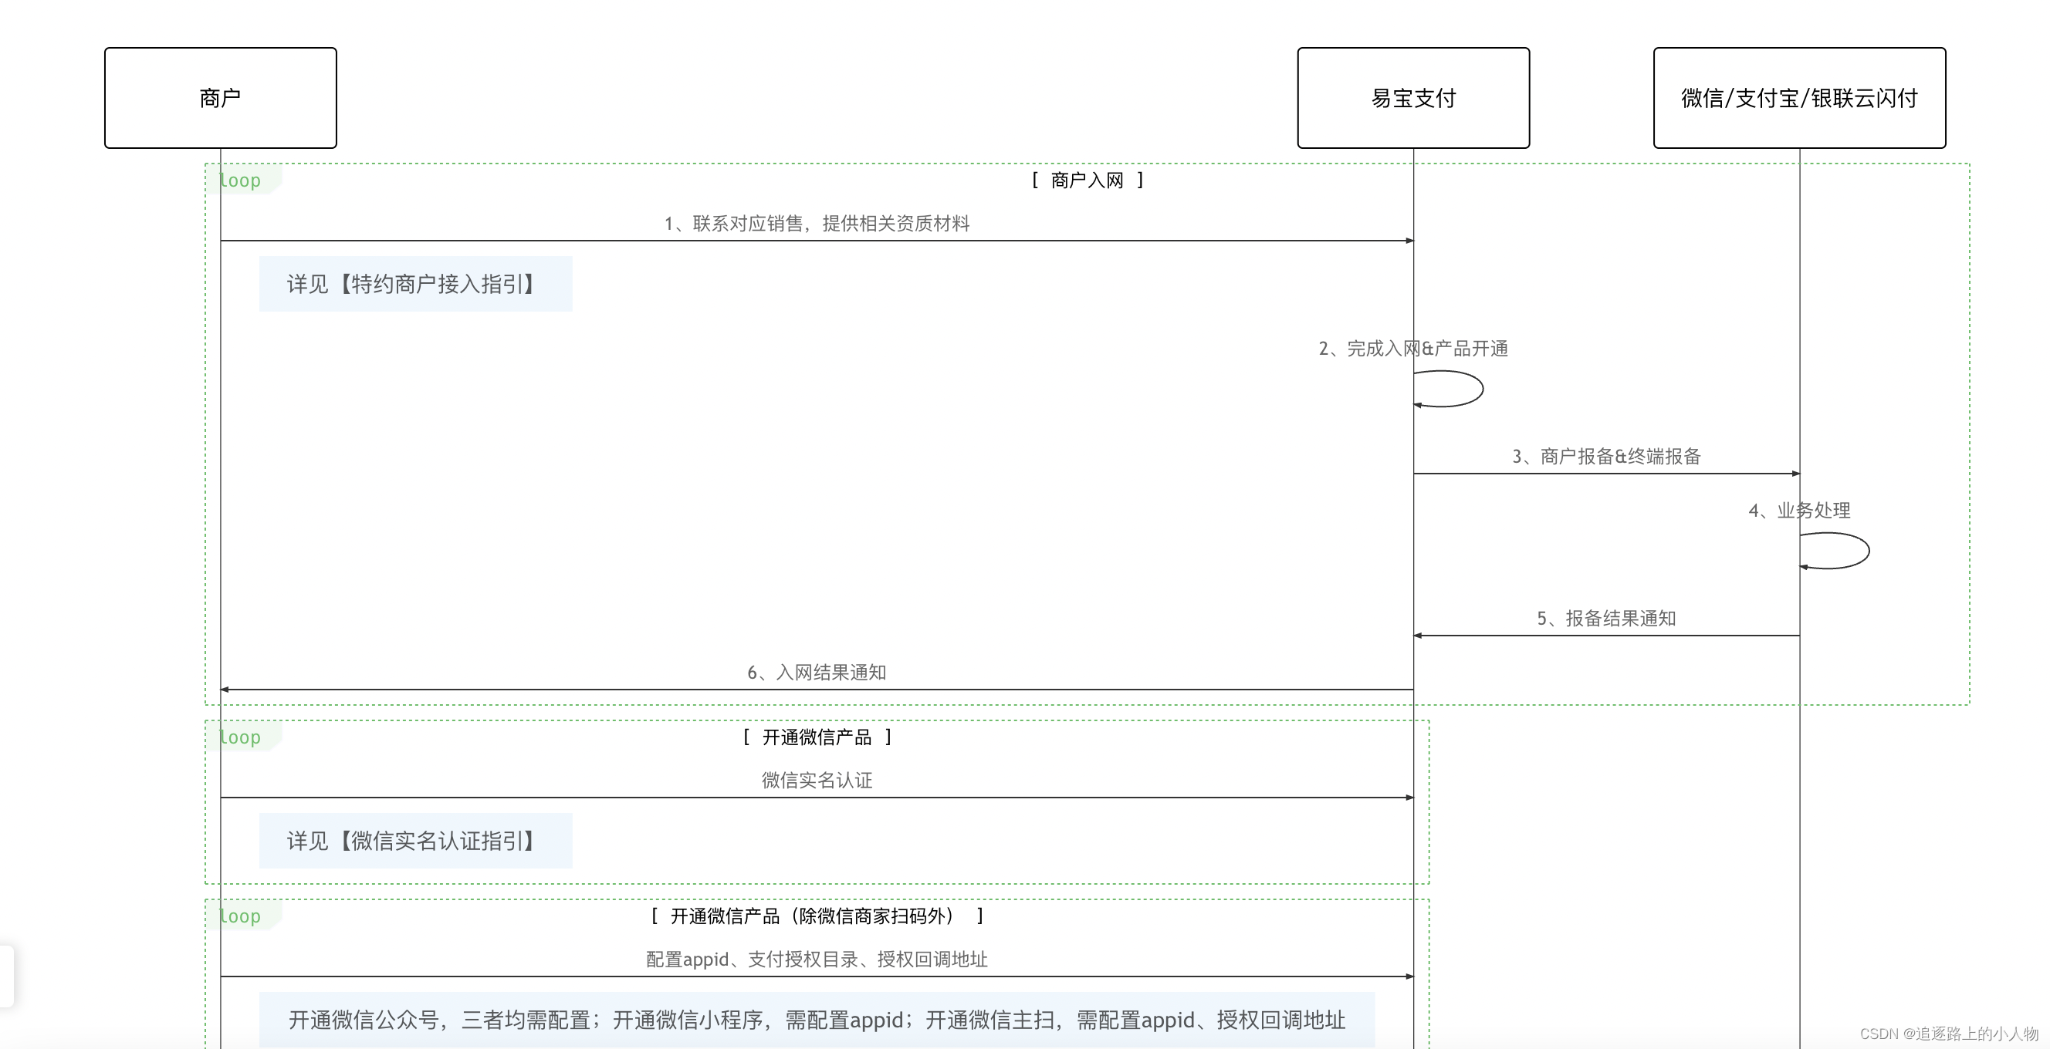
Task: Click the 6、入网结果通知 message label
Action: coord(817,673)
